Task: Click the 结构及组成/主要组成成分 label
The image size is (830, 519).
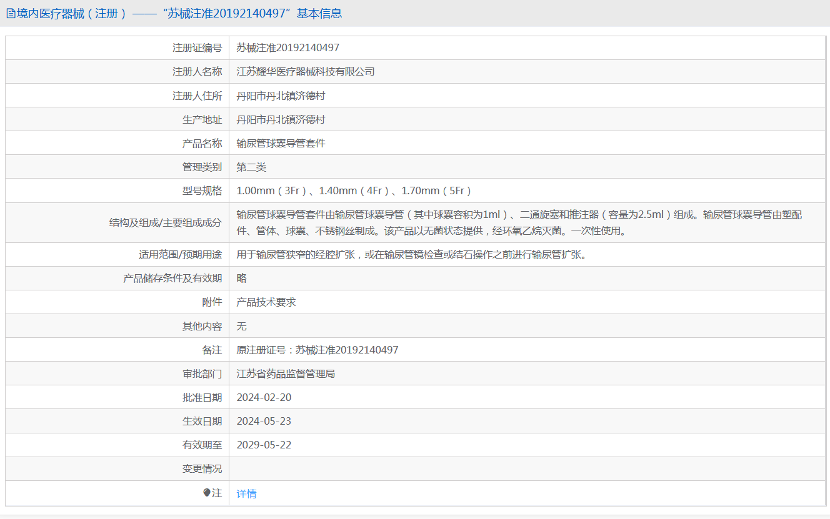Action: pos(166,222)
